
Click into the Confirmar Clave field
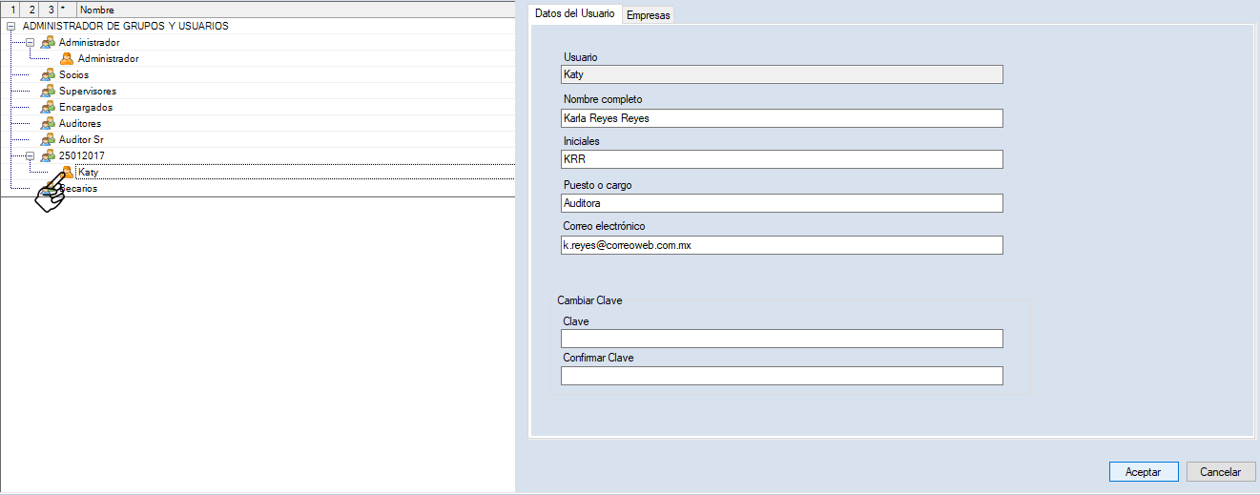tap(781, 376)
